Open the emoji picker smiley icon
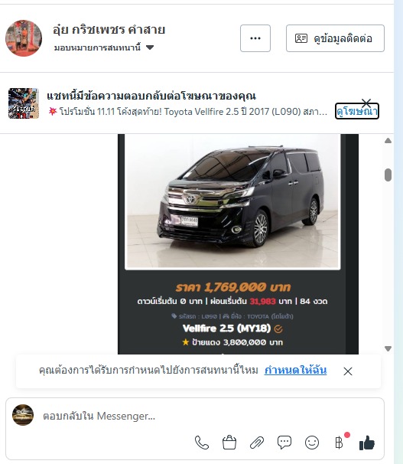This screenshot has width=403, height=464. (312, 443)
